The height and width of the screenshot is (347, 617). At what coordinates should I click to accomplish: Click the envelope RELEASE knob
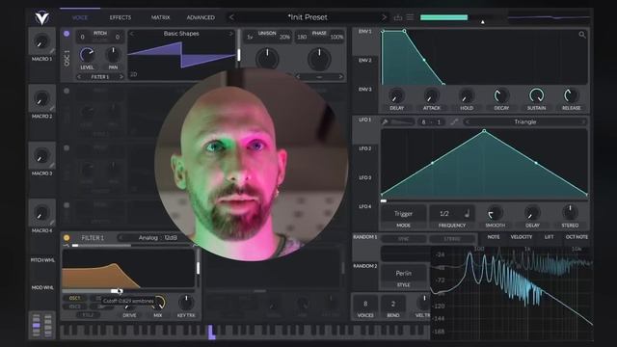[x=571, y=95]
